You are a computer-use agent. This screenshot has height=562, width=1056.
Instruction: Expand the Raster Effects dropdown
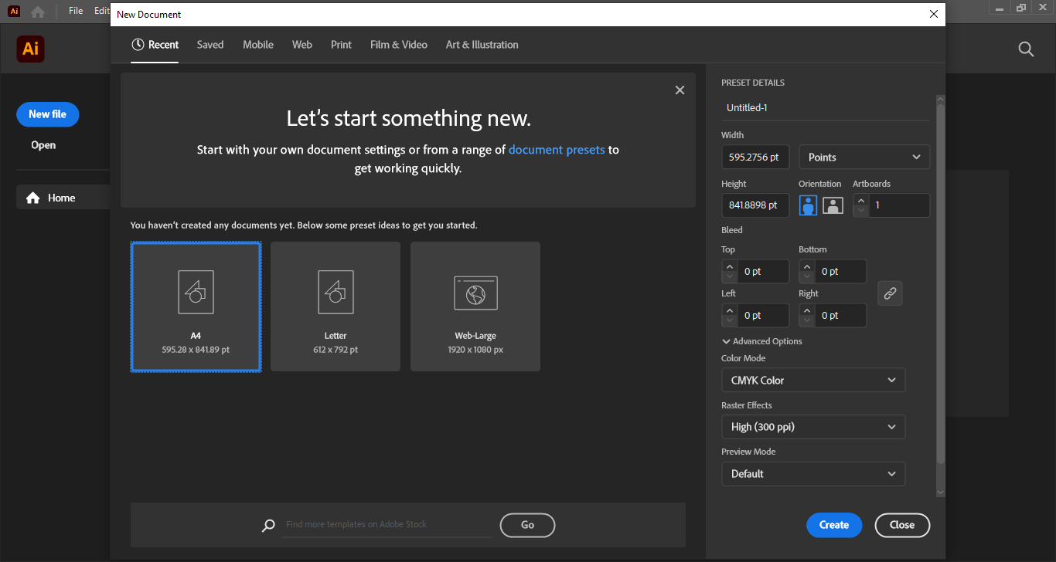click(x=812, y=427)
